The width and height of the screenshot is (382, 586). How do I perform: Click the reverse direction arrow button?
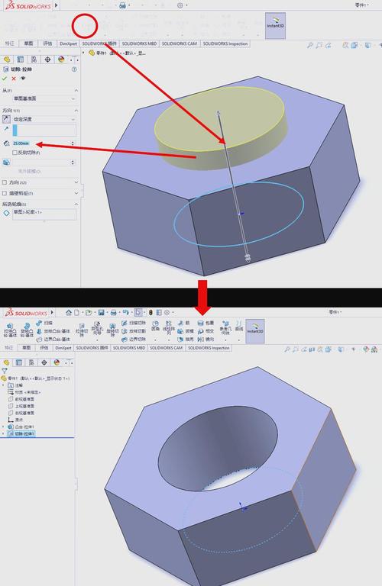6,119
